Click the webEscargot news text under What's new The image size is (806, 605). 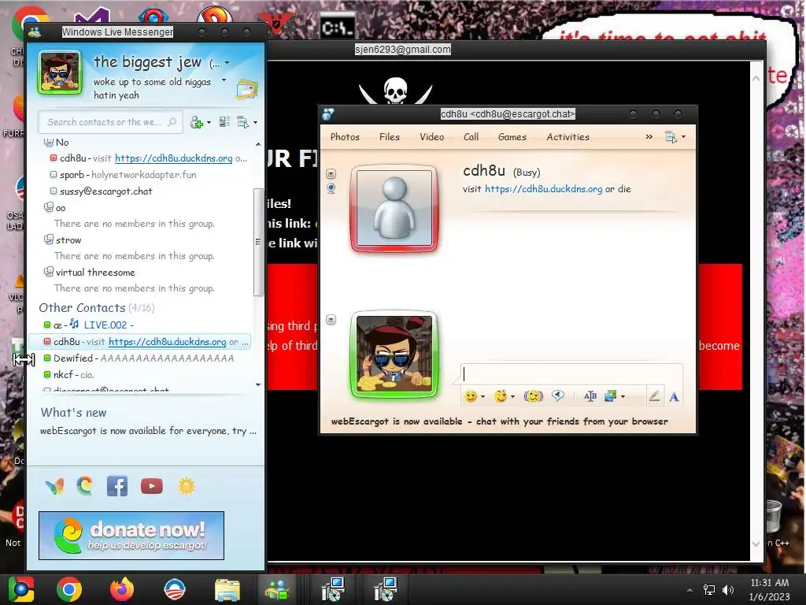click(148, 431)
